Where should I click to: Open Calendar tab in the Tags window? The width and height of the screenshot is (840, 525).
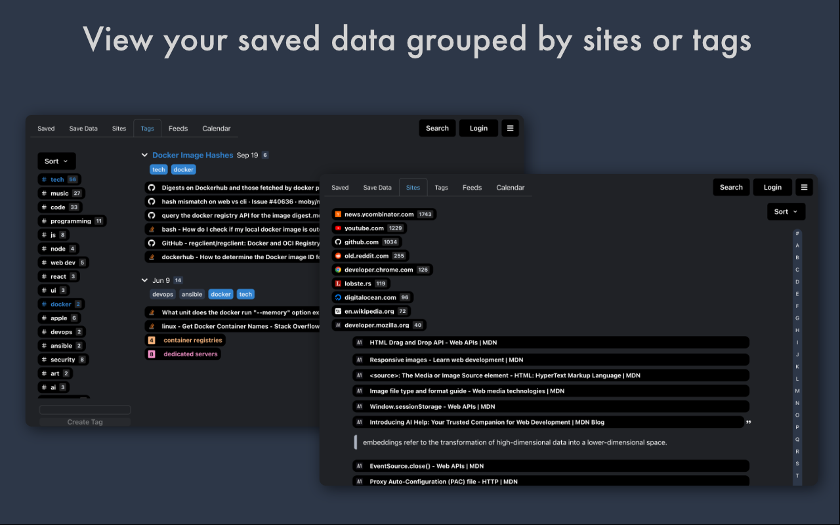217,129
